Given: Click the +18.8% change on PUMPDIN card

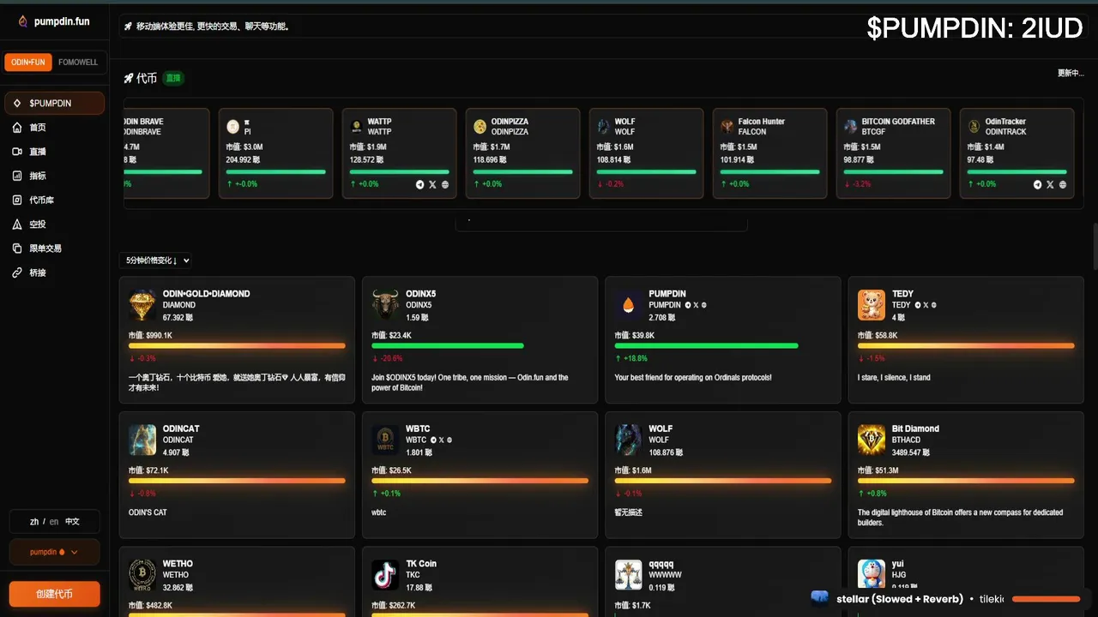Looking at the screenshot, I should [631, 358].
